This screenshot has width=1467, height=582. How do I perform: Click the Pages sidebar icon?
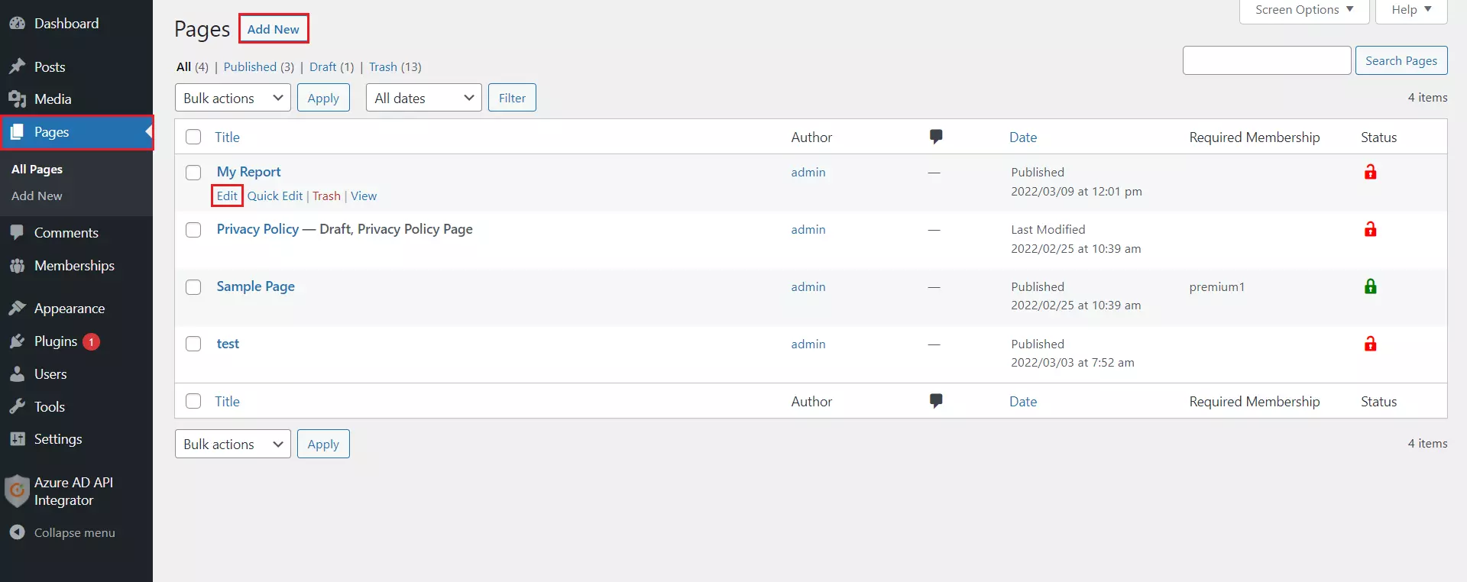pos(17,132)
